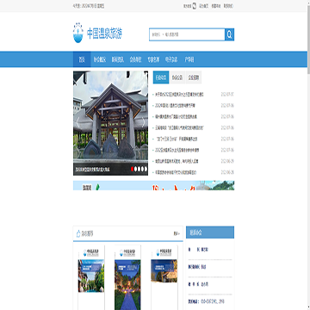This screenshot has width=310, height=310.
Task: Open the fifth item in blue navigation bar
Action: [153, 59]
